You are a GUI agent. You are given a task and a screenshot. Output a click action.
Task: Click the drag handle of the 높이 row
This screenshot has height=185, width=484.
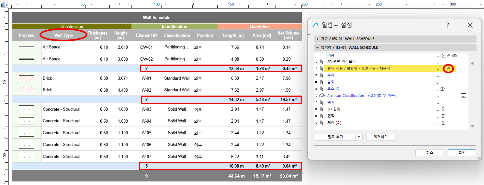coord(316,82)
